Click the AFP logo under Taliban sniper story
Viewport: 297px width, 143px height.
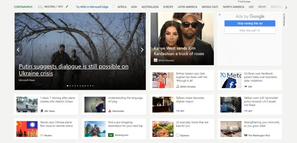pyautogui.click(x=178, y=111)
